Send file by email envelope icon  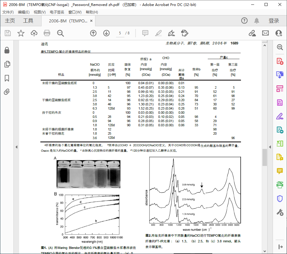265,33
